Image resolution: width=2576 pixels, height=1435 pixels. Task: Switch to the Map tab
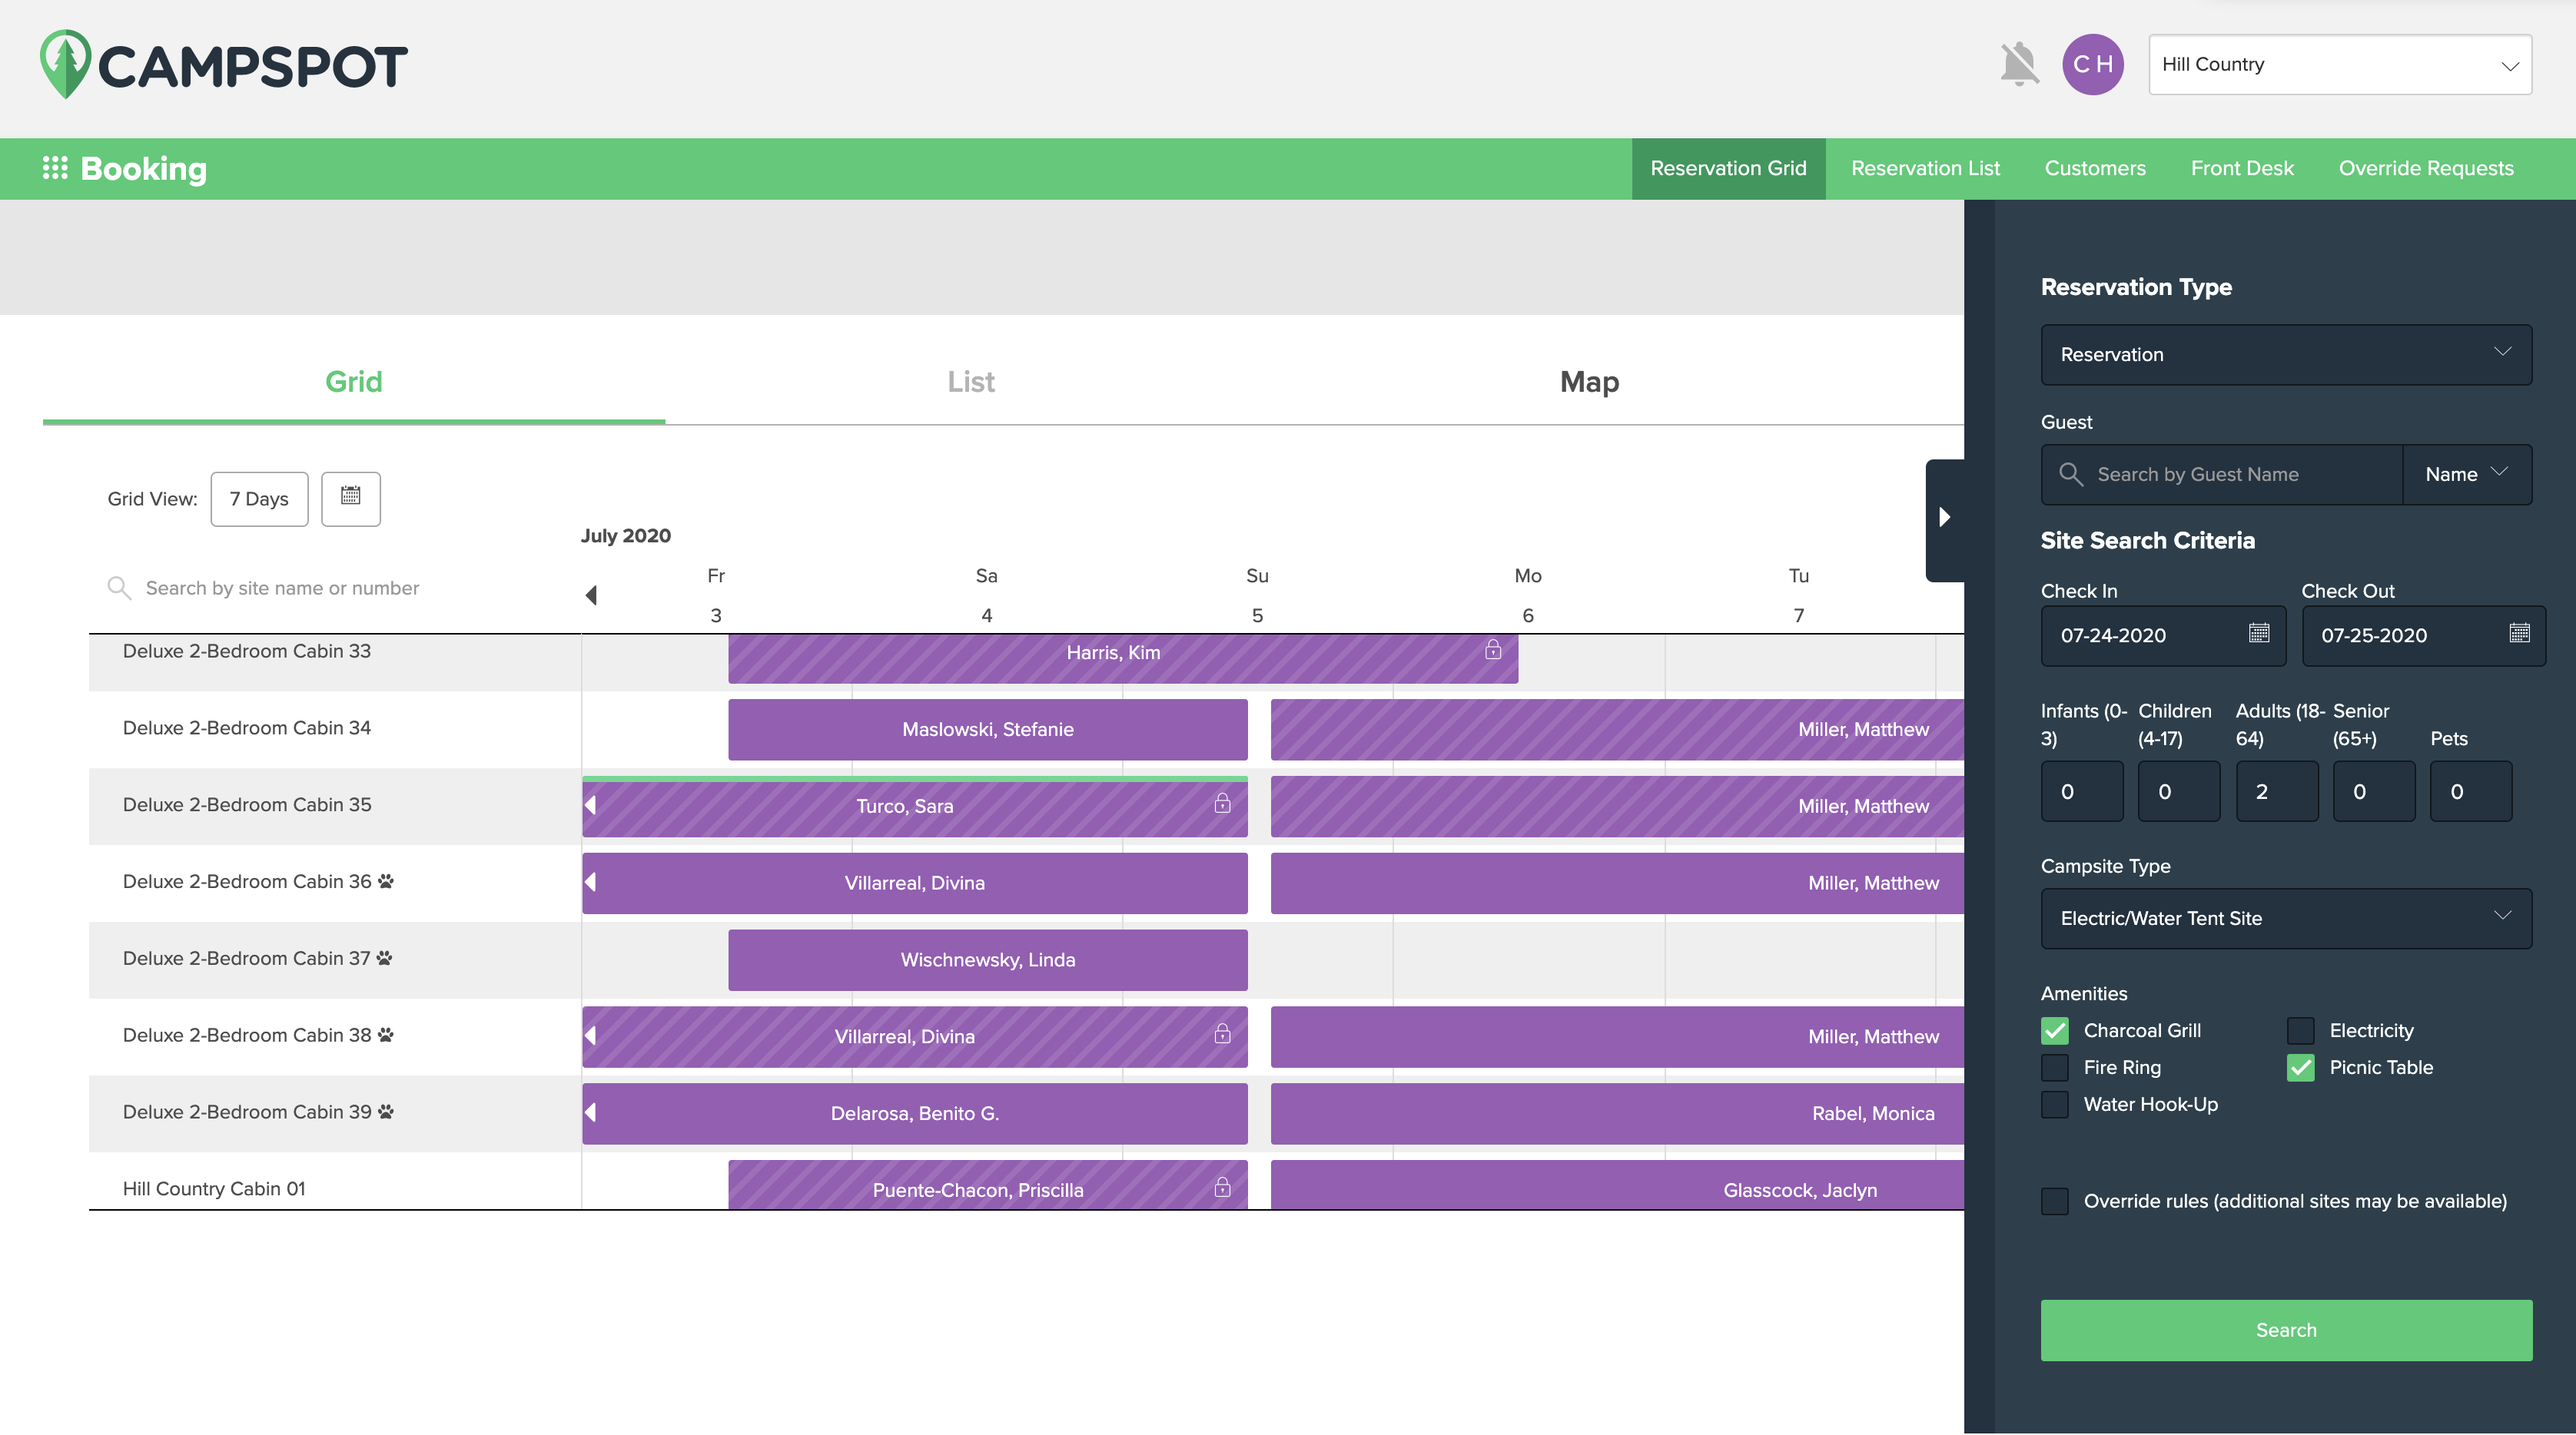pos(1588,382)
